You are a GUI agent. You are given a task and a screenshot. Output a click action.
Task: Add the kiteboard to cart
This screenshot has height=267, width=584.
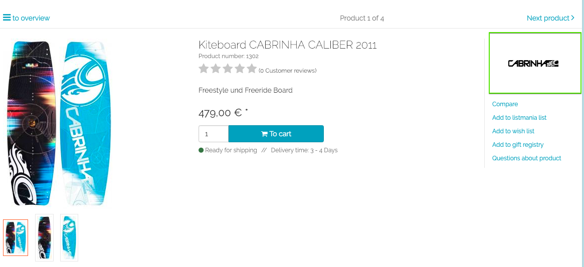276,134
